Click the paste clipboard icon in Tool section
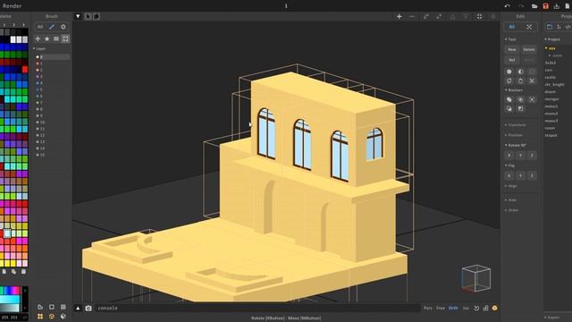 (x=520, y=81)
